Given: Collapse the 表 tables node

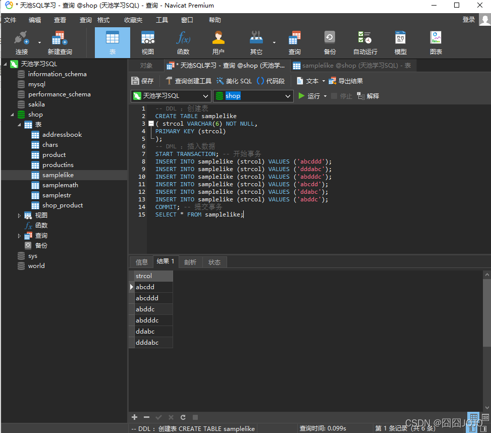Looking at the screenshot, I should point(19,125).
